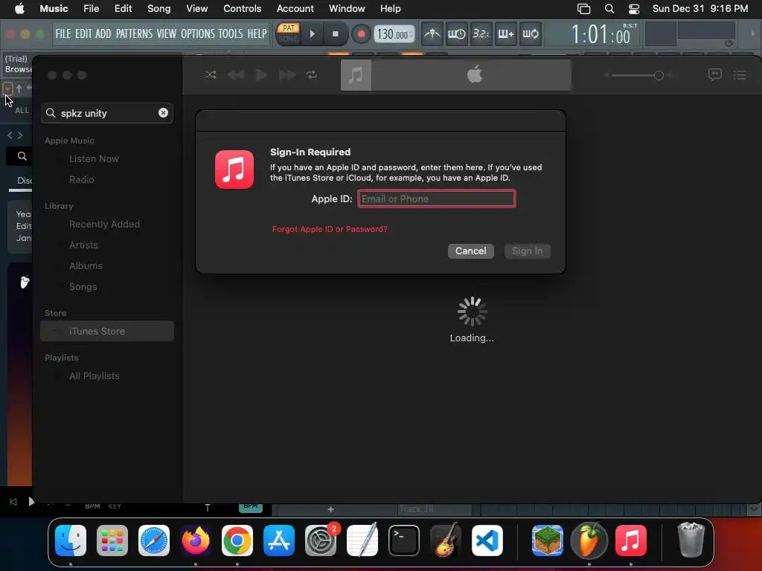Open FL Studio PATTERNS menu
The height and width of the screenshot is (571, 762).
tap(134, 33)
